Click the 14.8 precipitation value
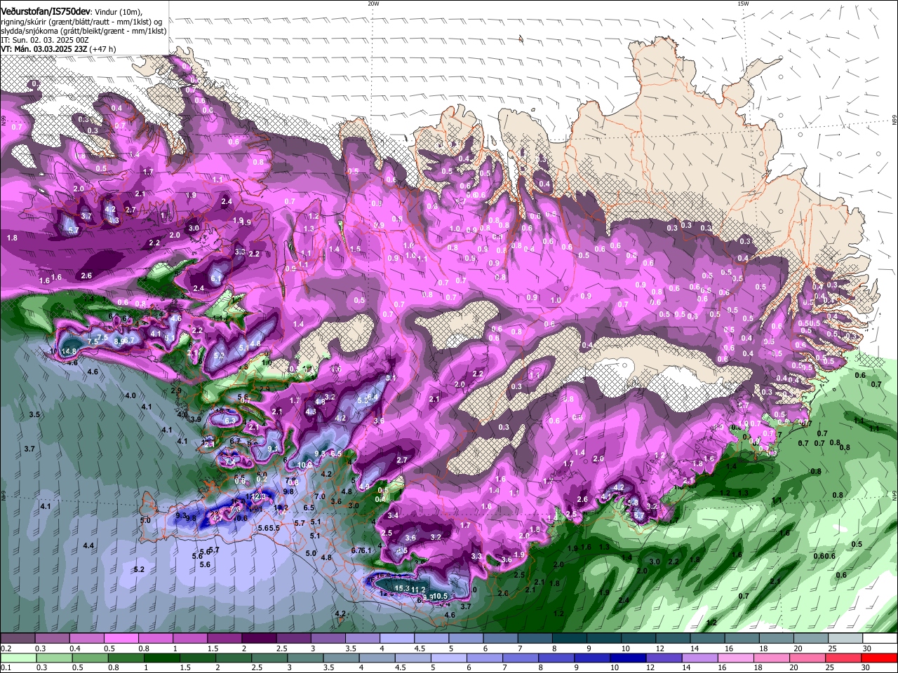898x673 pixels. [x=69, y=351]
